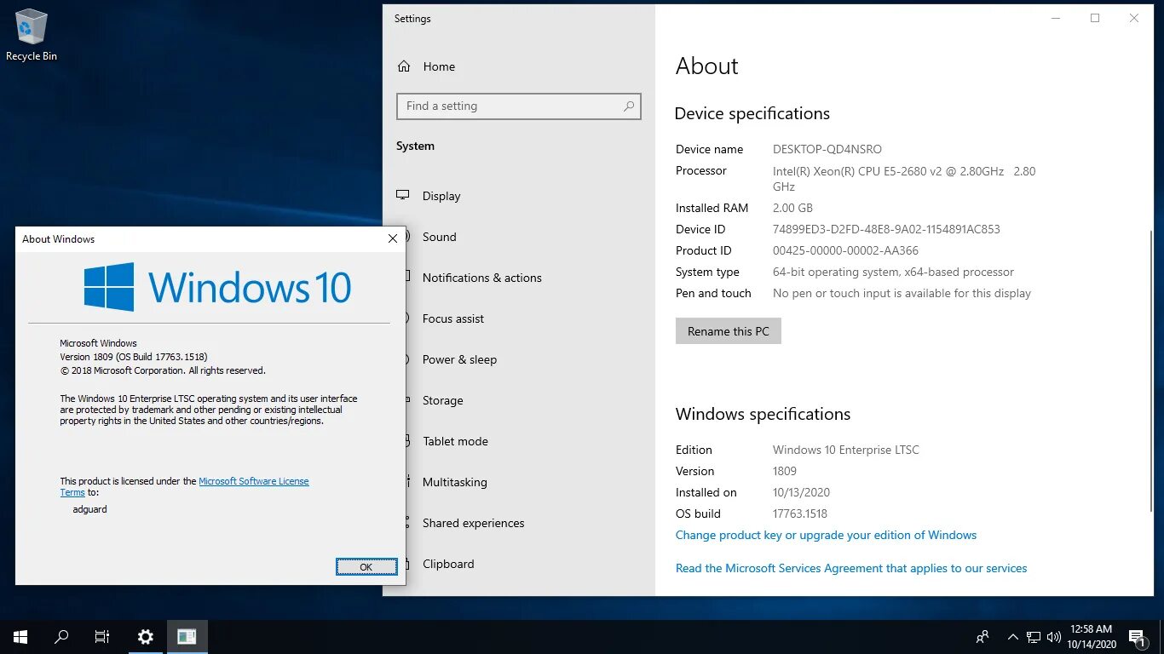
Task: Open Multitasking settings
Action: (x=455, y=482)
